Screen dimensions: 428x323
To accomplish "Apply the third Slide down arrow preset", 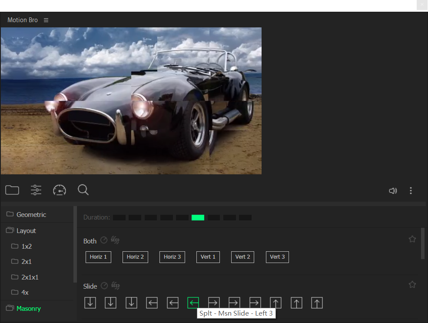I will tap(131, 303).
